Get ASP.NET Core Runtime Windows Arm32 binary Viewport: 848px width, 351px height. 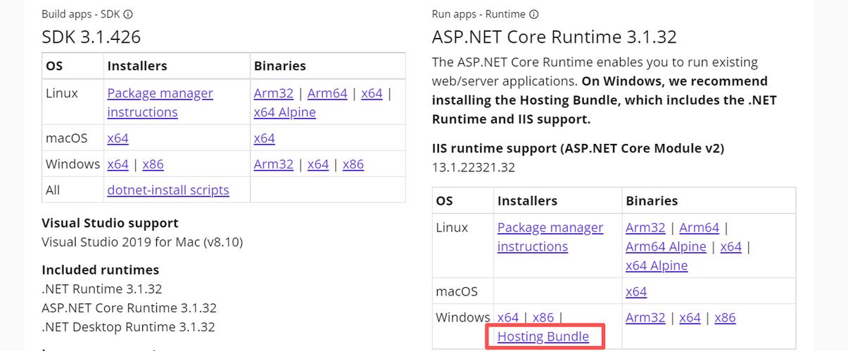click(645, 317)
